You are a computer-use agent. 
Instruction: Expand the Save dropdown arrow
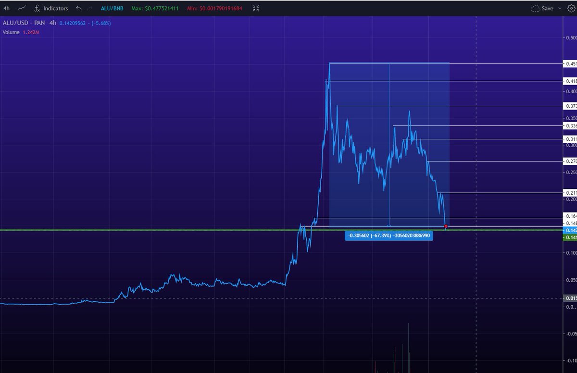click(x=560, y=8)
